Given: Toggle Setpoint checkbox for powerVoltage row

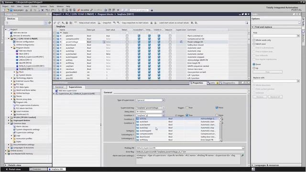Looking at the screenshot, I should (x=170, y=42).
